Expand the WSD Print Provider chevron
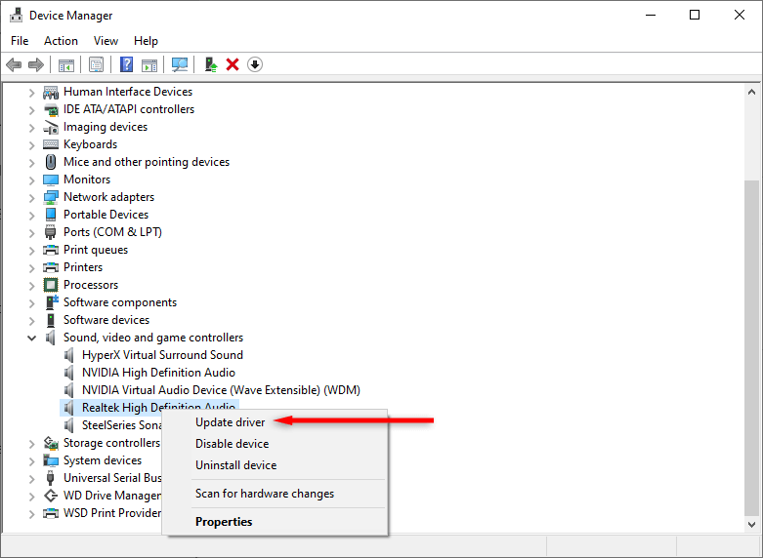This screenshot has width=763, height=558. (31, 513)
